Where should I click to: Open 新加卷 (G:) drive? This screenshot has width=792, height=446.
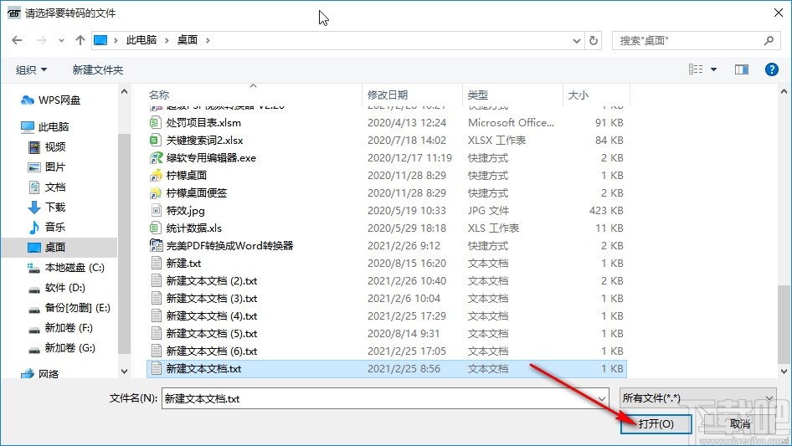point(61,348)
